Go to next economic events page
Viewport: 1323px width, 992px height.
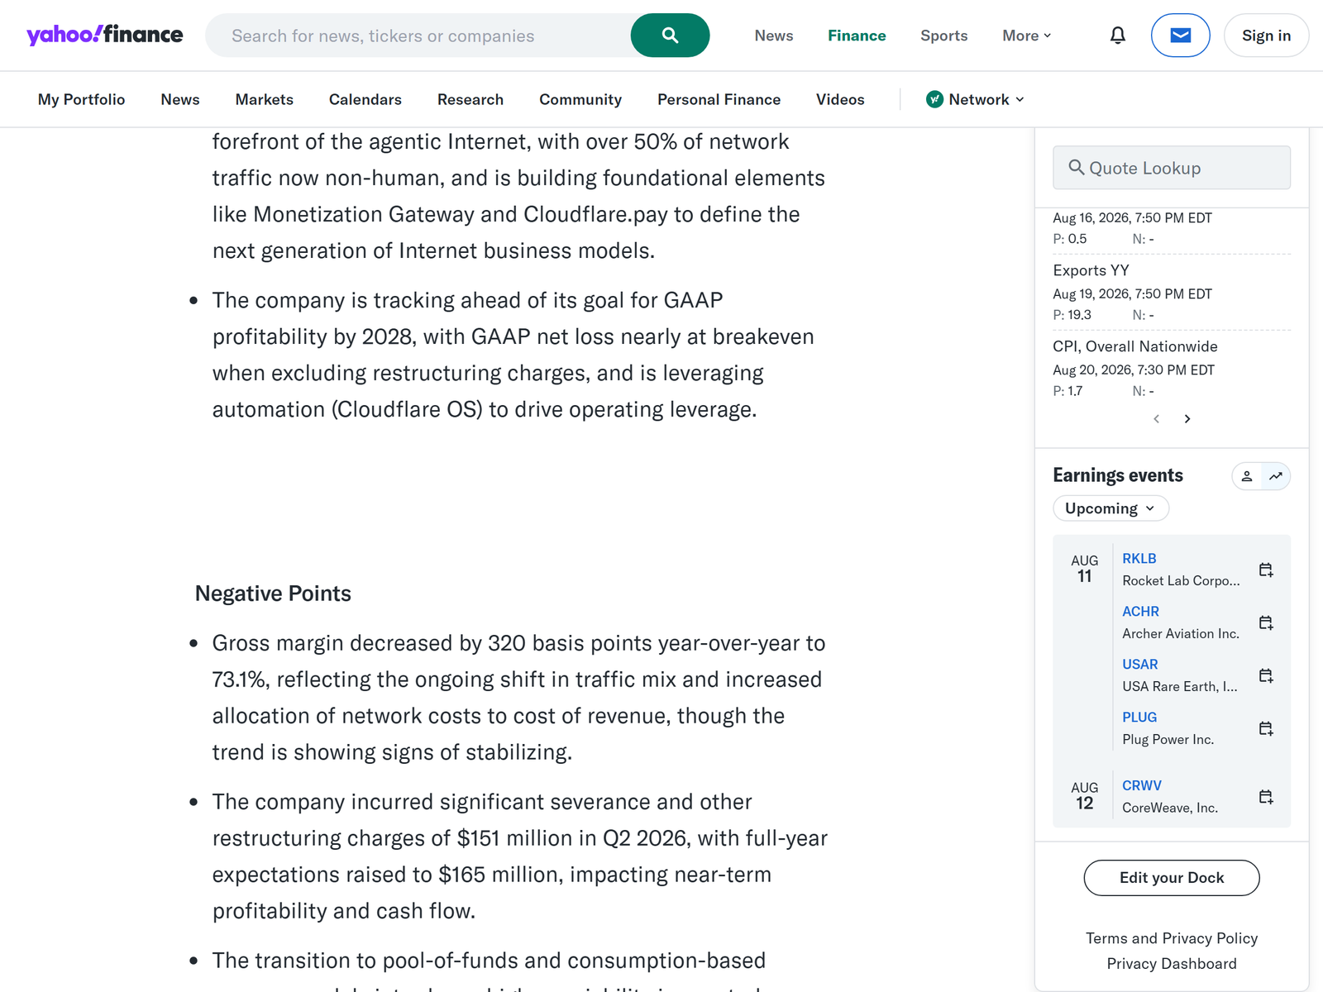click(x=1187, y=419)
